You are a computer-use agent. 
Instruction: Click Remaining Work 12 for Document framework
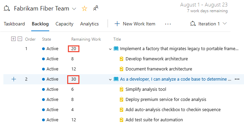(74, 69)
